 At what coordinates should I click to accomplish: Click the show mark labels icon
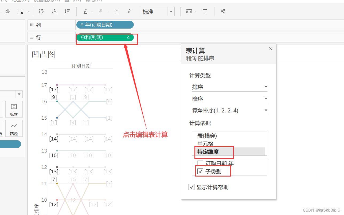[x=117, y=11]
